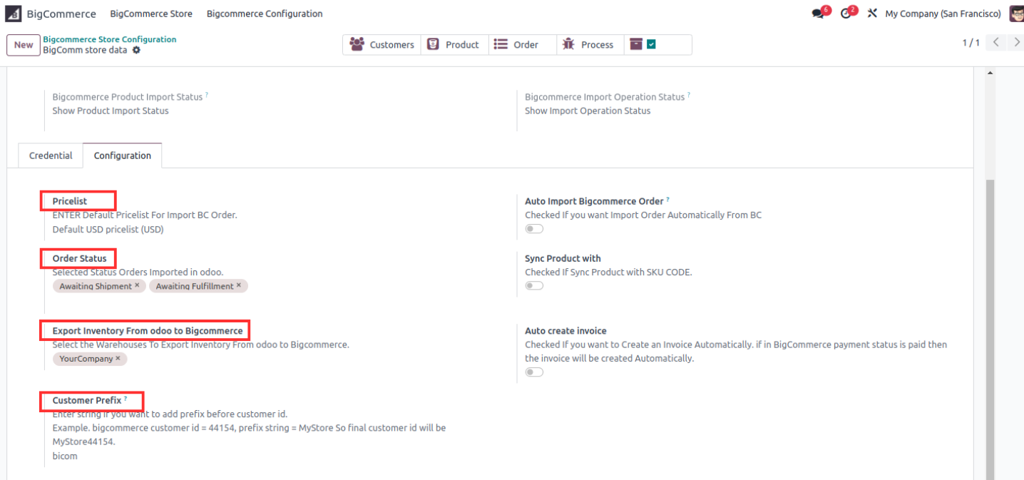Enable Auto Import Bigcommerce Order toggle
The width and height of the screenshot is (1024, 480).
click(x=534, y=229)
